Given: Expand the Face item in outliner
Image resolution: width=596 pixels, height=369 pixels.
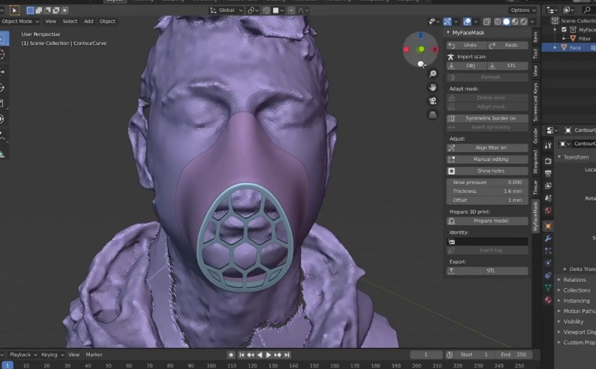Looking at the screenshot, I should 556,47.
